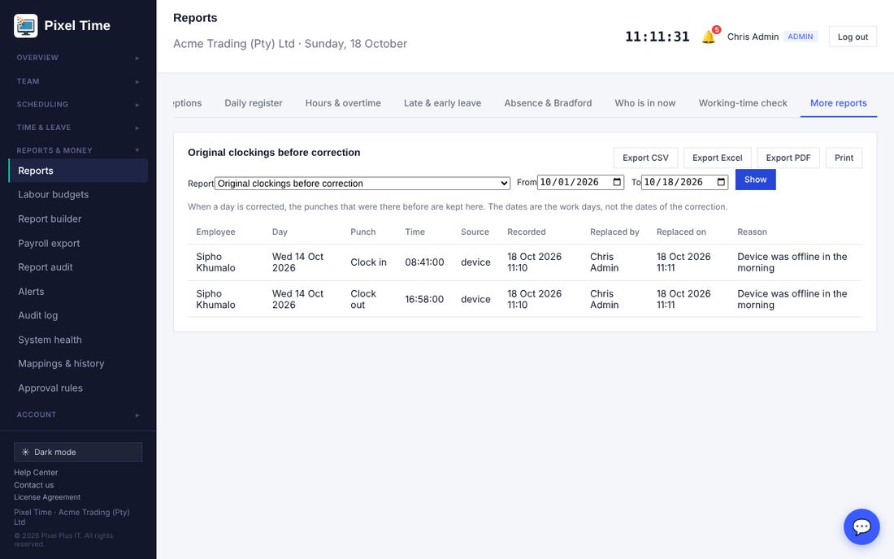Open the Absence & Bradford tab
This screenshot has width=894, height=559.
548,103
